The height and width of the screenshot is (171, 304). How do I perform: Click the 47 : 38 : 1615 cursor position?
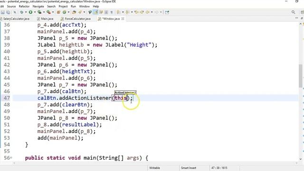tap(219, 168)
